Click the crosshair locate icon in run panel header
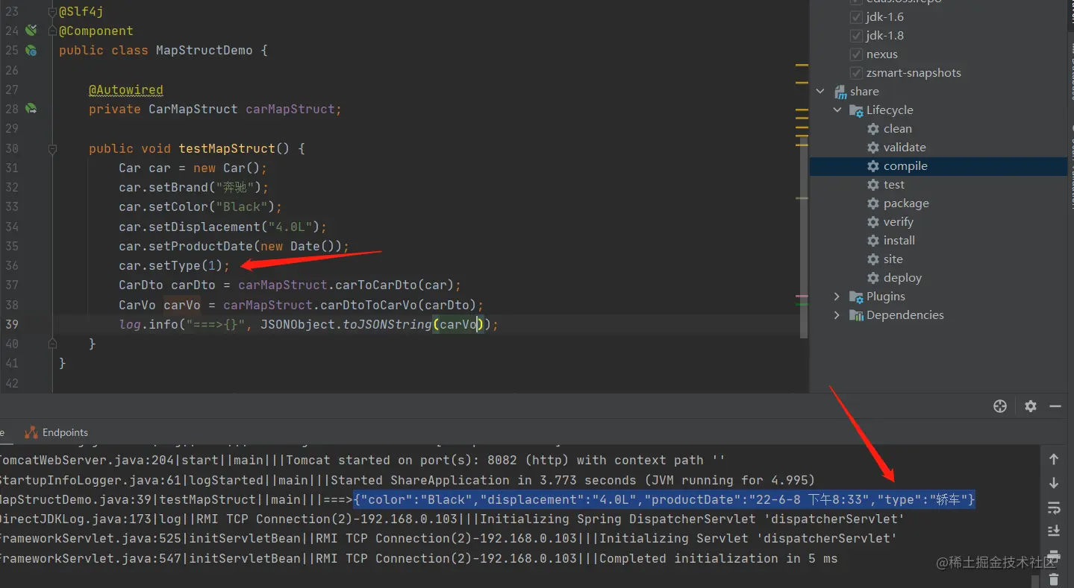Image resolution: width=1074 pixels, height=588 pixels. pyautogui.click(x=1000, y=406)
